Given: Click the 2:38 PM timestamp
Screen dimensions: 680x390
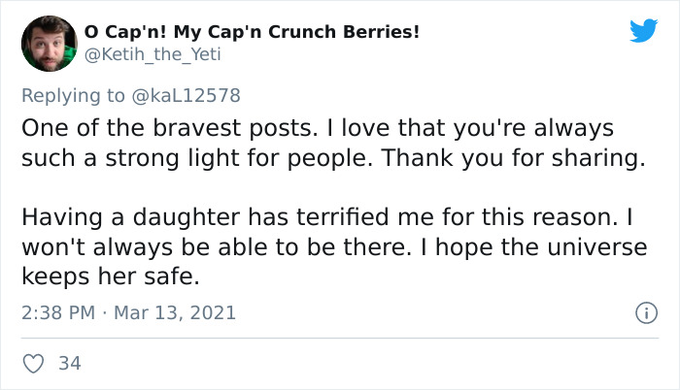Looking at the screenshot, I should click(58, 313).
